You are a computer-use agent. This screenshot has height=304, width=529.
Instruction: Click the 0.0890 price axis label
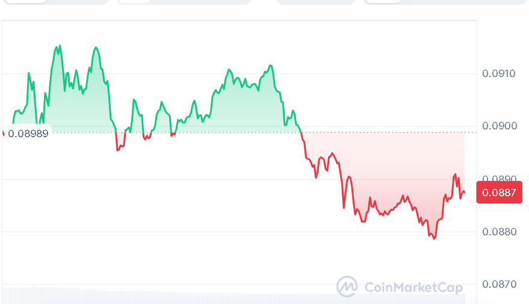pyautogui.click(x=499, y=179)
